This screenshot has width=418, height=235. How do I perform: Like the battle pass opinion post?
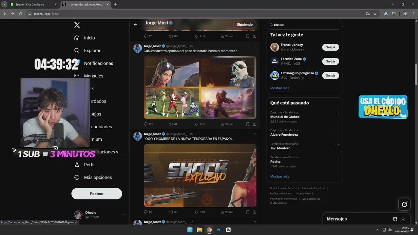point(200,124)
